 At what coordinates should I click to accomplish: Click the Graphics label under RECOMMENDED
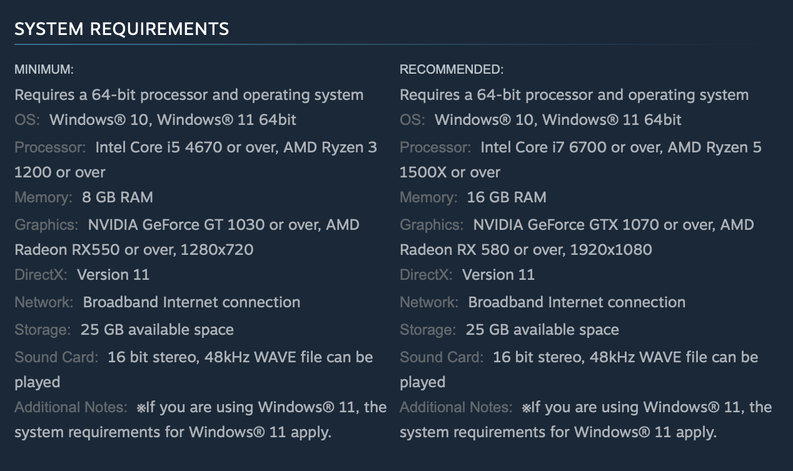(x=432, y=225)
